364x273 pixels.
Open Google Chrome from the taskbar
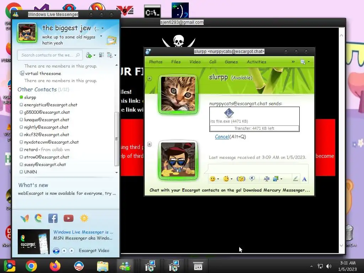click(31, 266)
